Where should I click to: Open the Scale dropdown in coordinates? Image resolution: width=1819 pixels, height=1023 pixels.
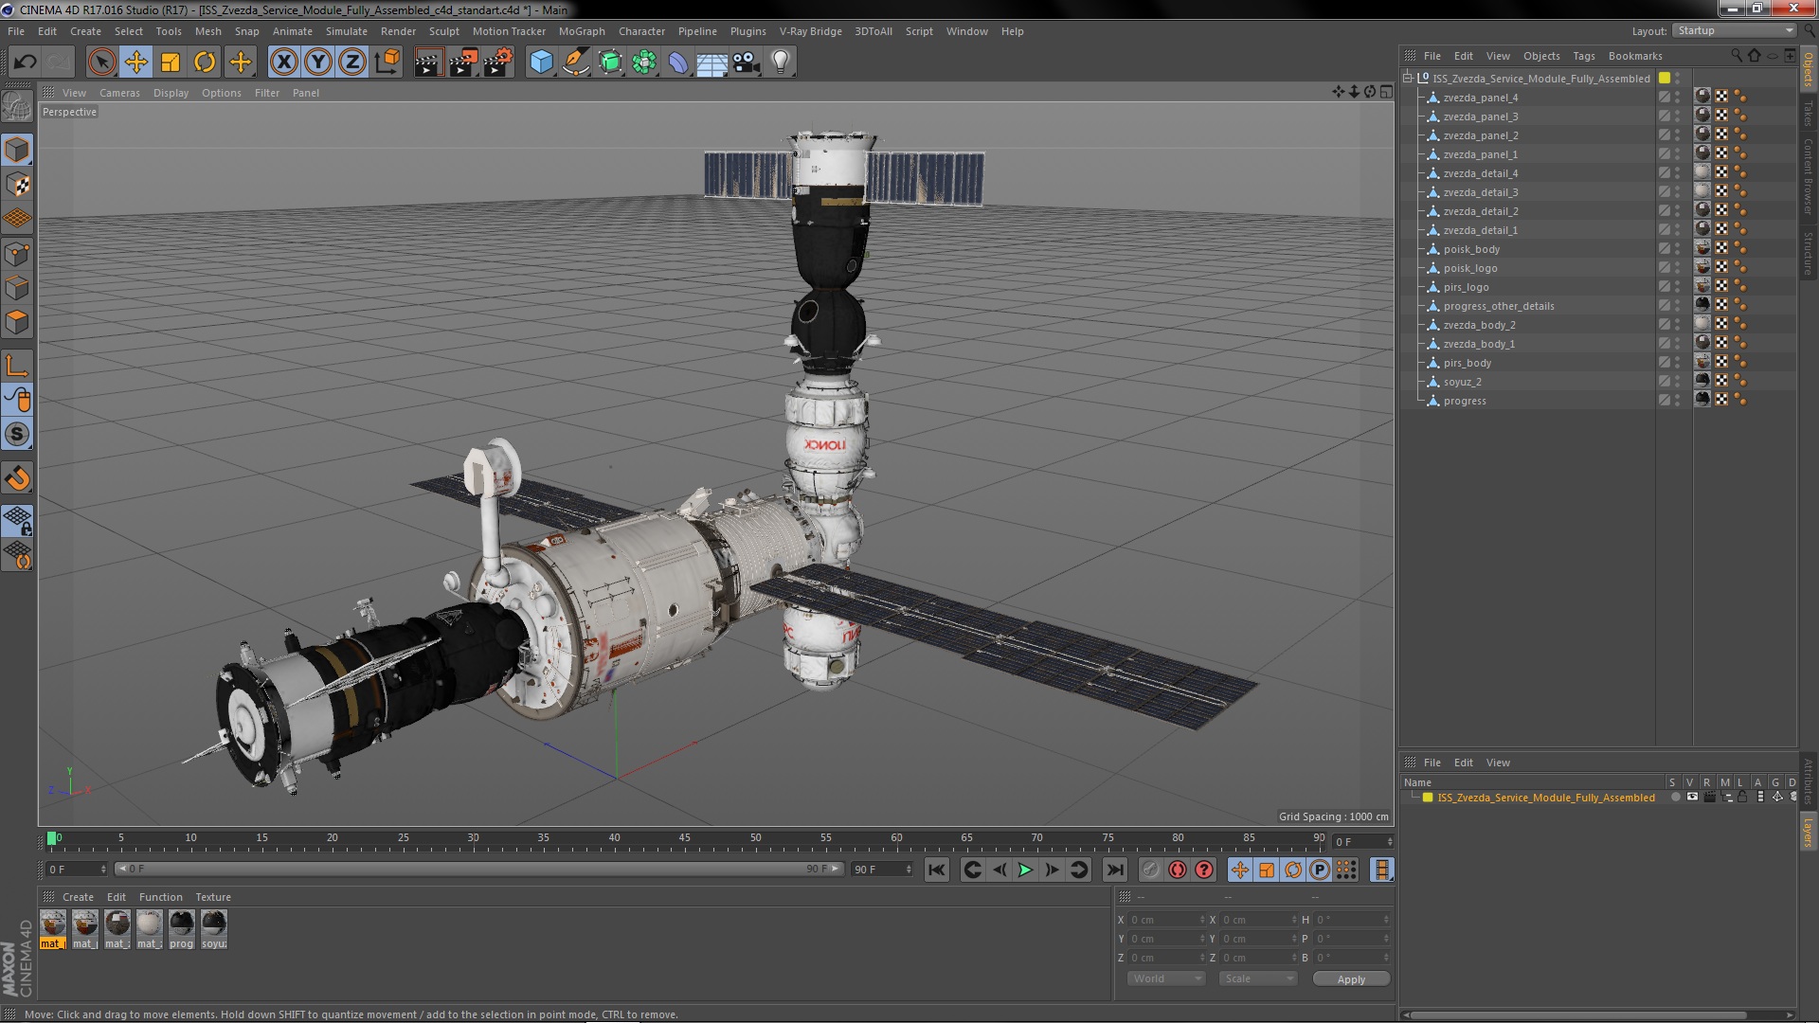1257,979
